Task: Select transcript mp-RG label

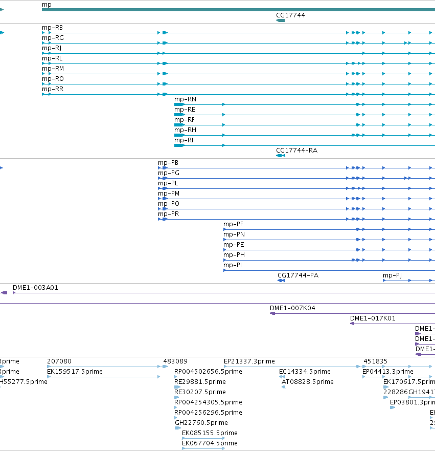Action: [x=53, y=38]
